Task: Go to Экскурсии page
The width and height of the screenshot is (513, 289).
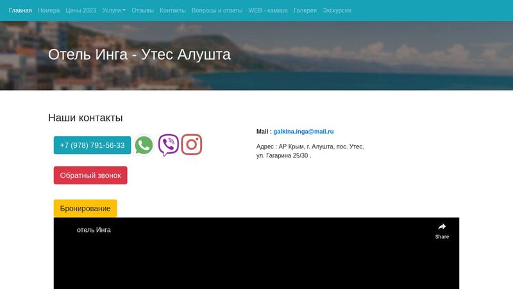Action: pos(337,10)
